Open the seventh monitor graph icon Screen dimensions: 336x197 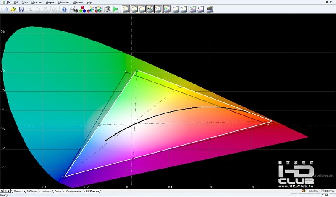pyautogui.click(x=176, y=9)
